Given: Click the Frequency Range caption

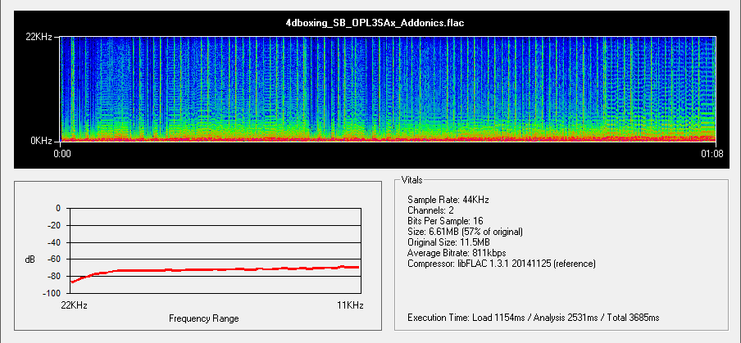Looking at the screenshot, I should point(203,318).
